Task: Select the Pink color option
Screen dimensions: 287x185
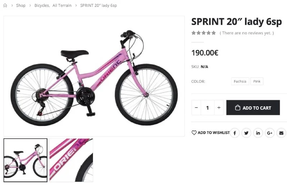Action: click(x=257, y=82)
